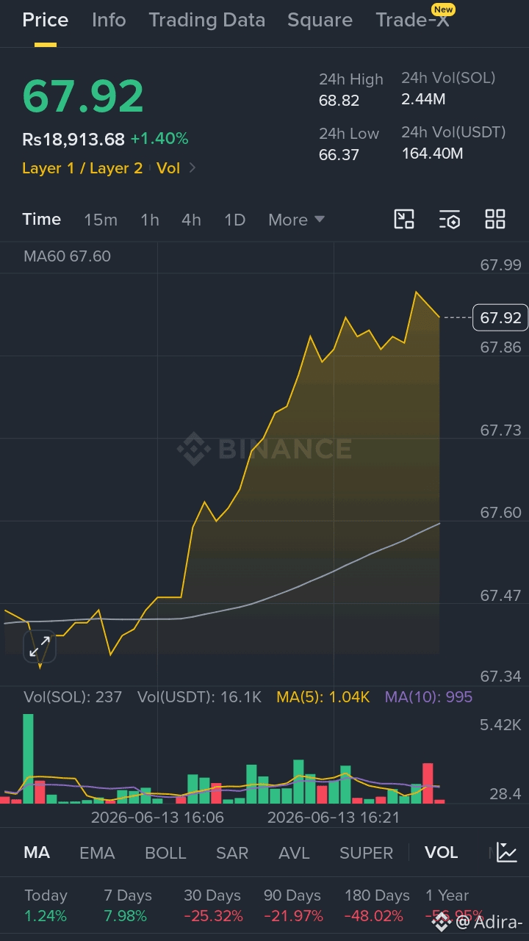The image size is (529, 941).
Task: Select the Time chart interval
Action: [42, 219]
